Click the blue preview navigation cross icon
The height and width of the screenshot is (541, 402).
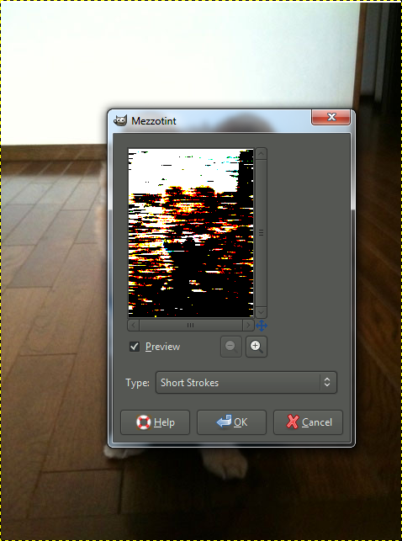(x=262, y=326)
